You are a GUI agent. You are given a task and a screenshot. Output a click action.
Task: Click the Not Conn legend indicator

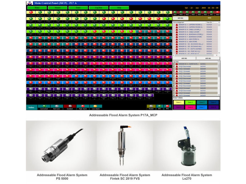(x=57, y=106)
